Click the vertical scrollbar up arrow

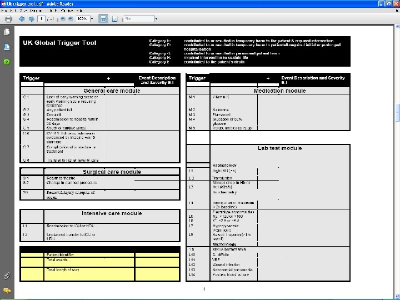tap(397, 26)
